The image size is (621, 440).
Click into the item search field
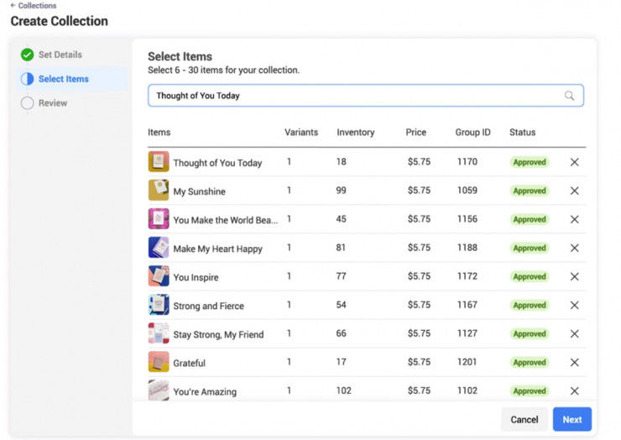coord(352,96)
